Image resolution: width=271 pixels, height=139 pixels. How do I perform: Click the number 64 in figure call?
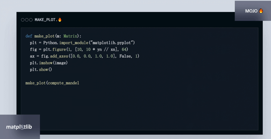[124, 49]
